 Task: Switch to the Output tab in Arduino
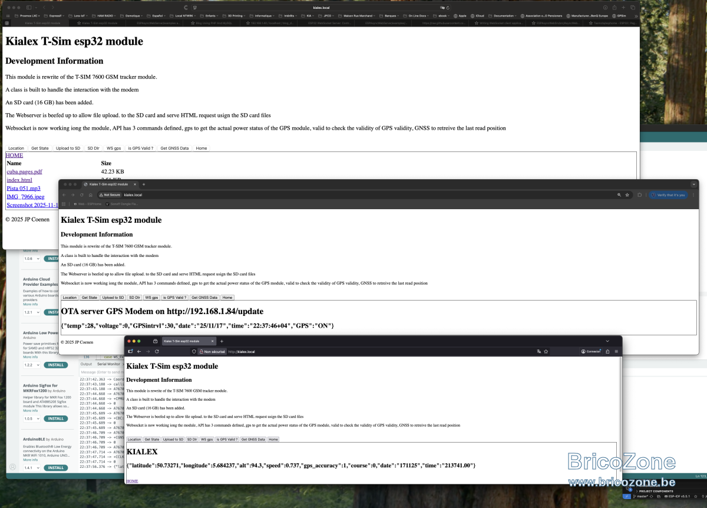(86, 364)
